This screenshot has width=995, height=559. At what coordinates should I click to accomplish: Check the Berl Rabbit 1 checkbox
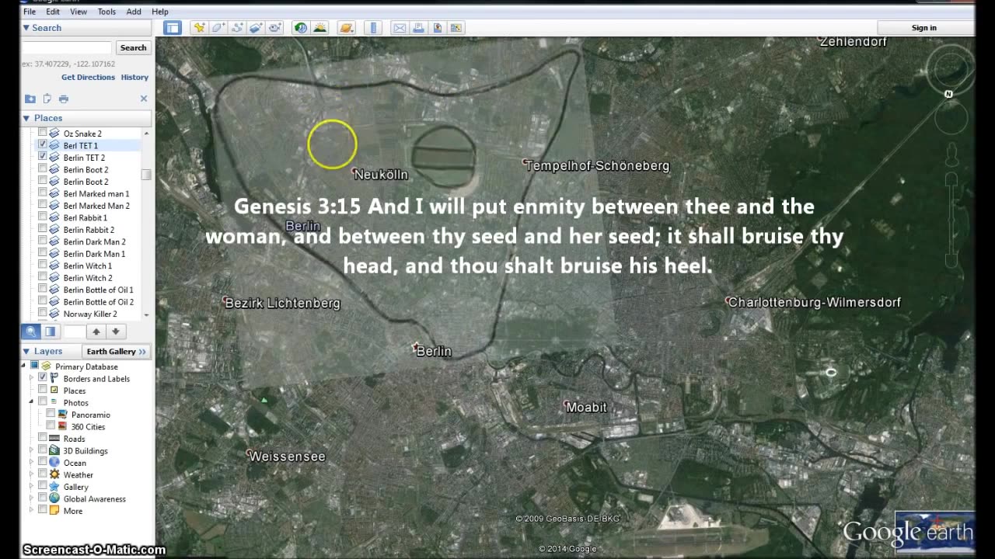pyautogui.click(x=43, y=217)
